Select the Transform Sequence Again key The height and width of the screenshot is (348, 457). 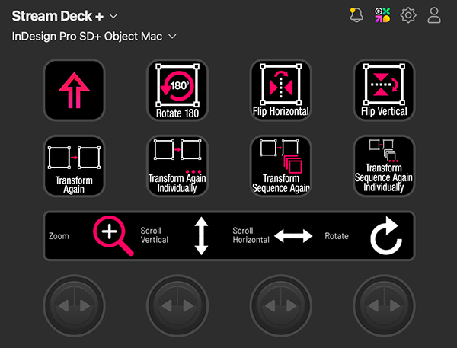click(280, 166)
